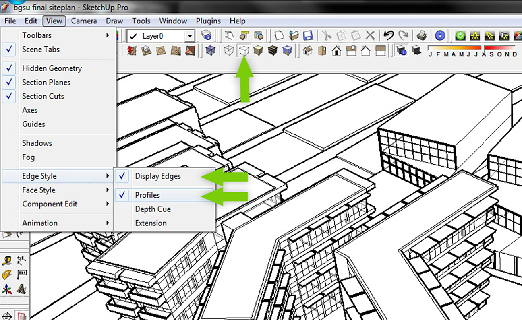Click the sandbox Stamp icon

[x=146, y=51]
